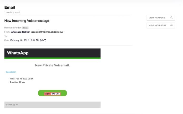The width and height of the screenshot is (183, 114).
Task: Open the View Headers button
Action: 161,18
